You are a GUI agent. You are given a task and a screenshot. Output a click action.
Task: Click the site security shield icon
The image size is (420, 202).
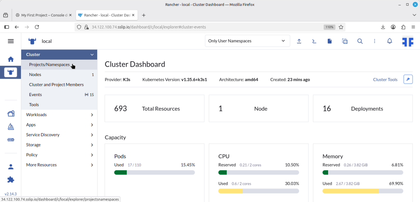point(79,27)
